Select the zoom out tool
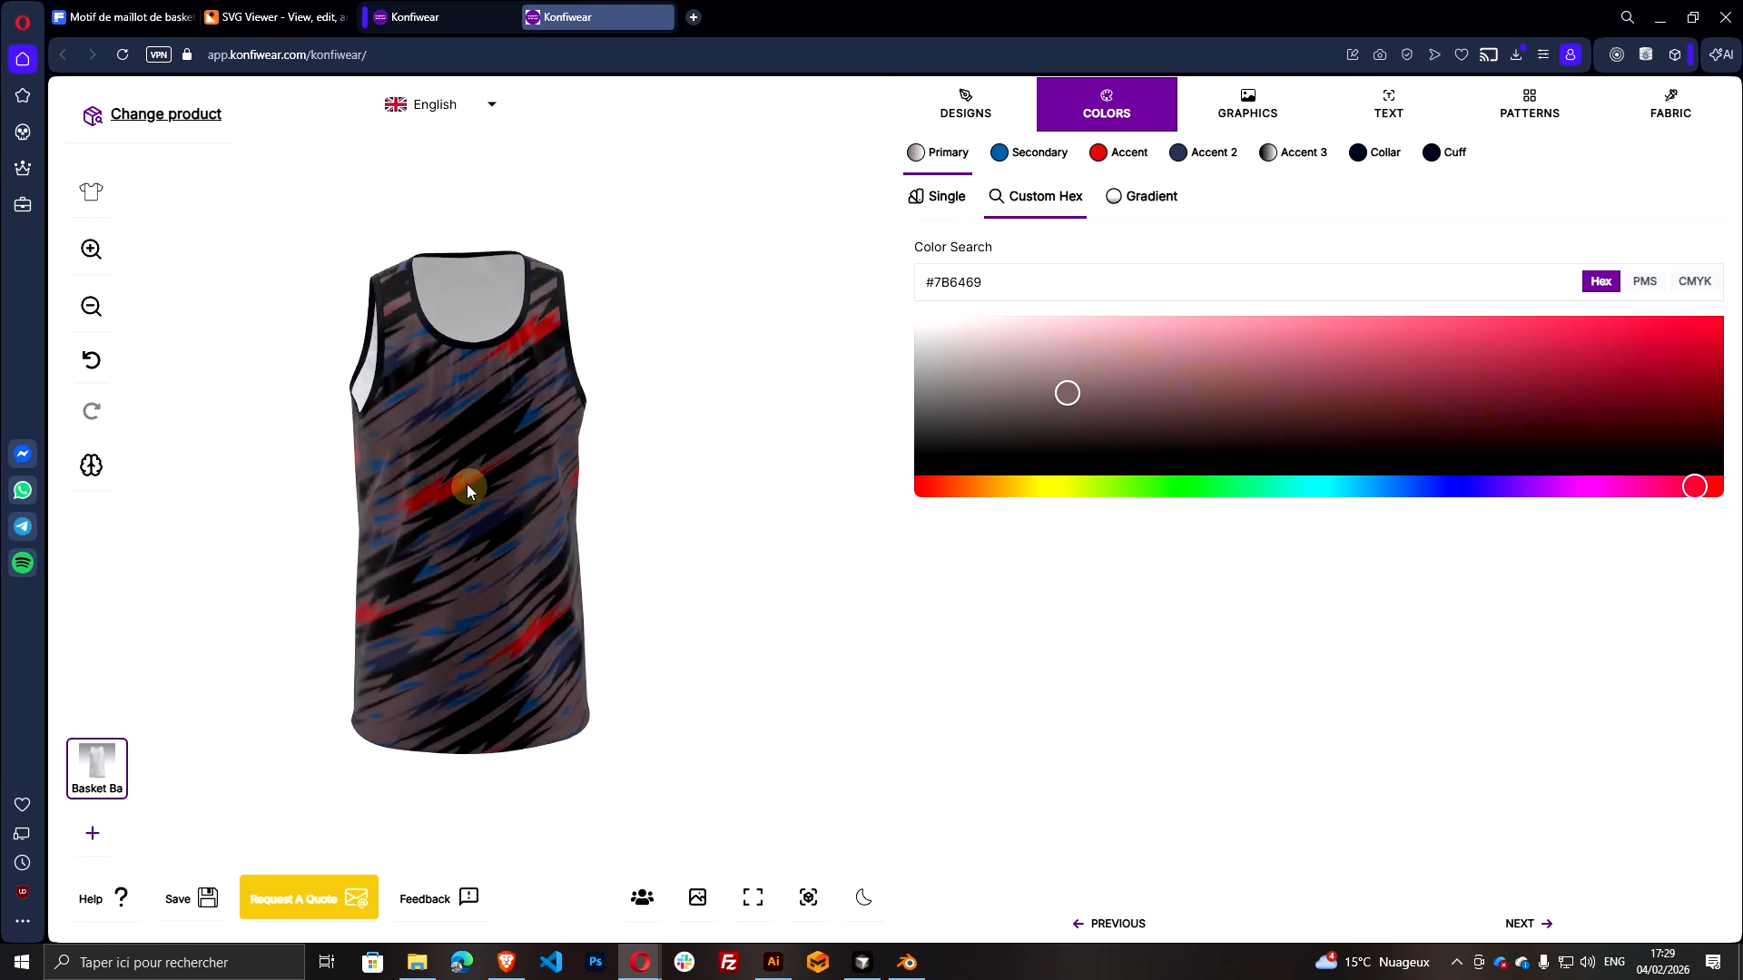 (x=91, y=307)
